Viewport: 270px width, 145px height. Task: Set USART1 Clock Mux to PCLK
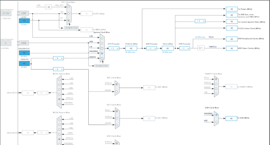click(x=216, y=79)
